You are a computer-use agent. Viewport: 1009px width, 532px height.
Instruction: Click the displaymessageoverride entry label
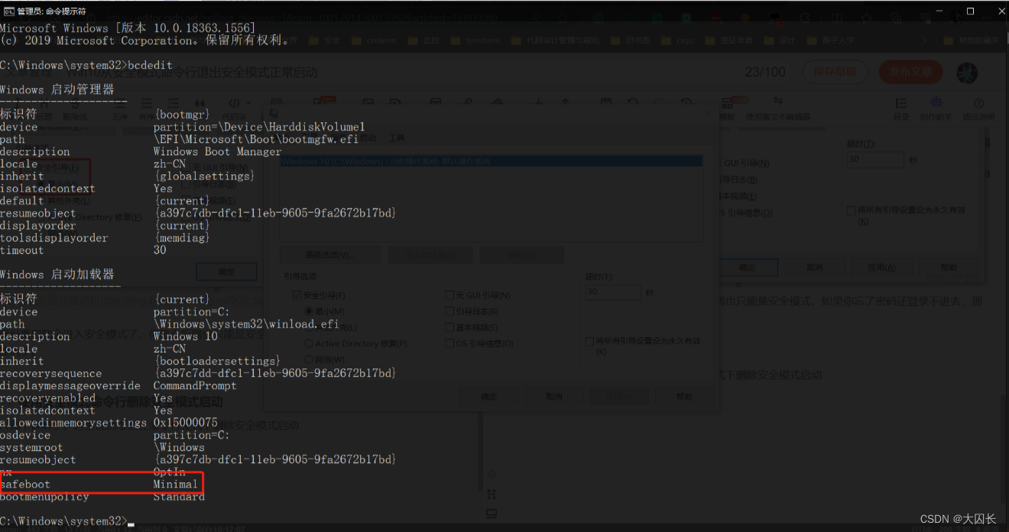point(70,386)
